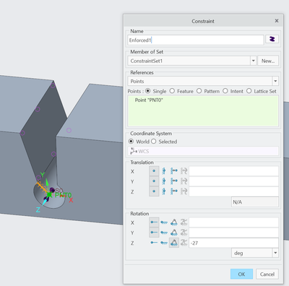The width and height of the screenshot is (289, 286).
Task: Select Rotation Z Prescribed icon
Action: [174, 243]
